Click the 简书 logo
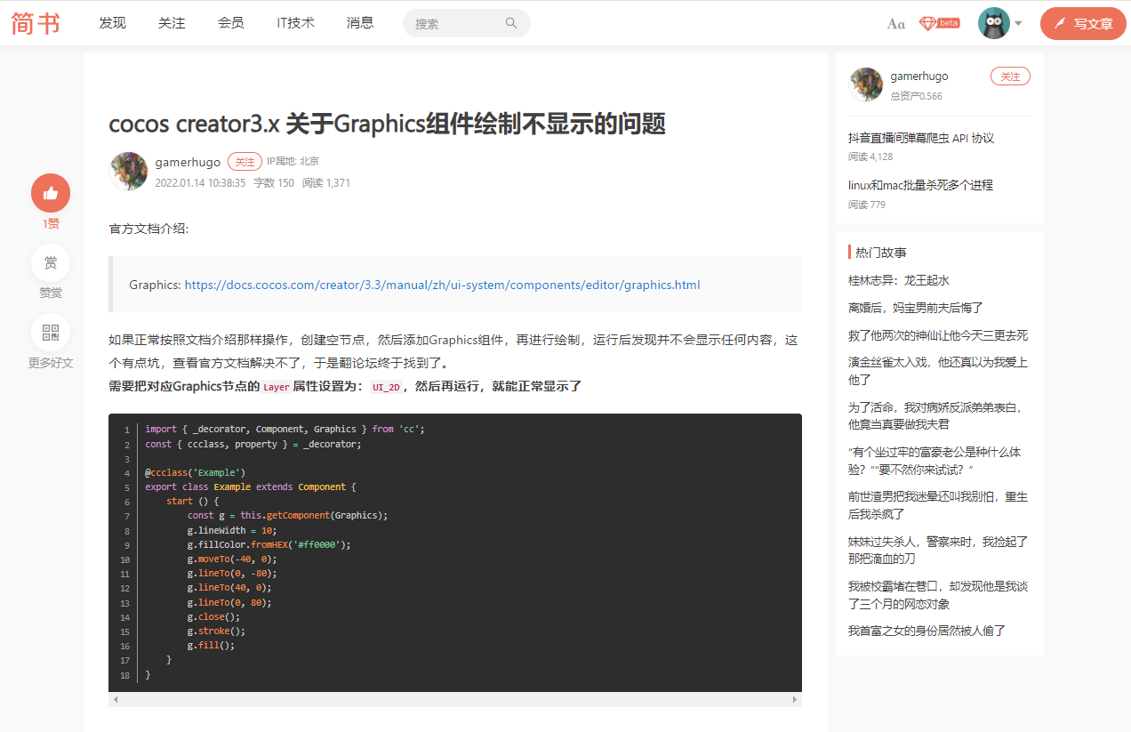This screenshot has height=732, width=1131. point(36,23)
